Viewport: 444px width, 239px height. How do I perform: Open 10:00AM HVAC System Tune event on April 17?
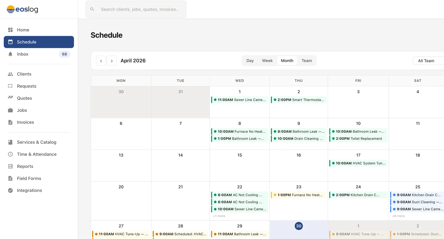coord(358,163)
